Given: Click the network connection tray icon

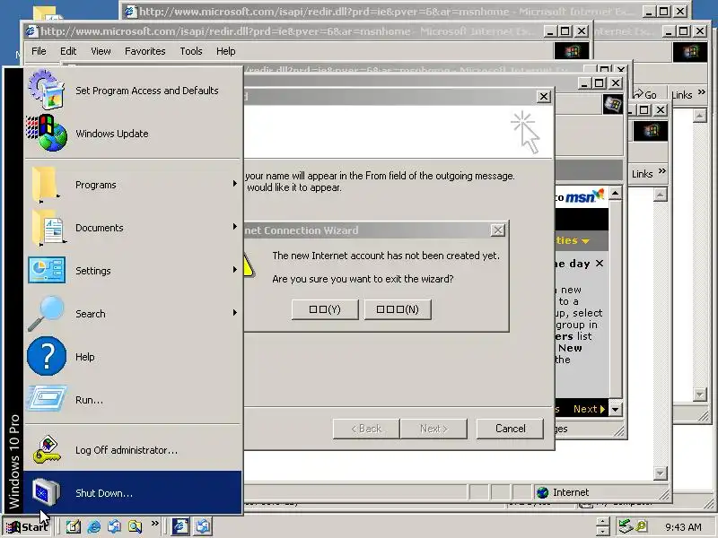Looking at the screenshot, I should point(626,526).
